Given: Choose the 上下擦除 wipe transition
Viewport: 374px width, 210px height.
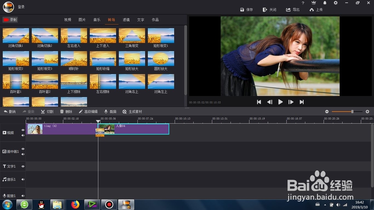Looking at the screenshot, I should coord(74,81).
